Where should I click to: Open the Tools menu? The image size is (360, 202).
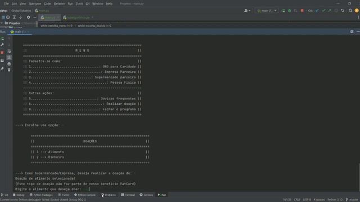click(79, 4)
